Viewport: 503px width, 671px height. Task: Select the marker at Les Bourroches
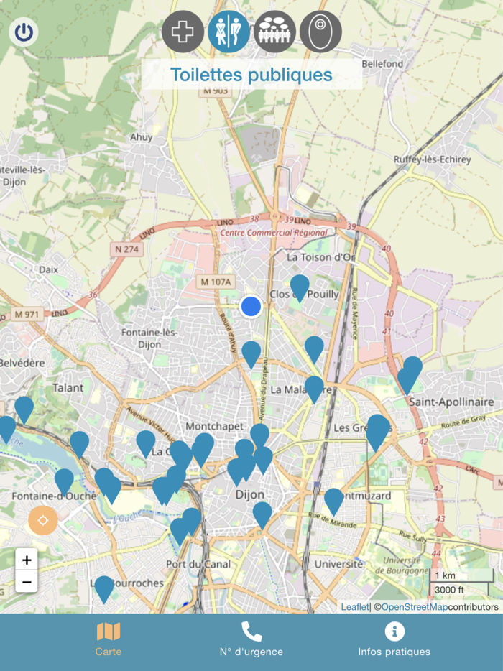coord(104,589)
